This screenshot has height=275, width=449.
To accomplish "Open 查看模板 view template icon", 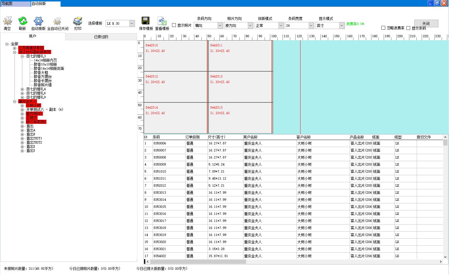I will tap(162, 21).
